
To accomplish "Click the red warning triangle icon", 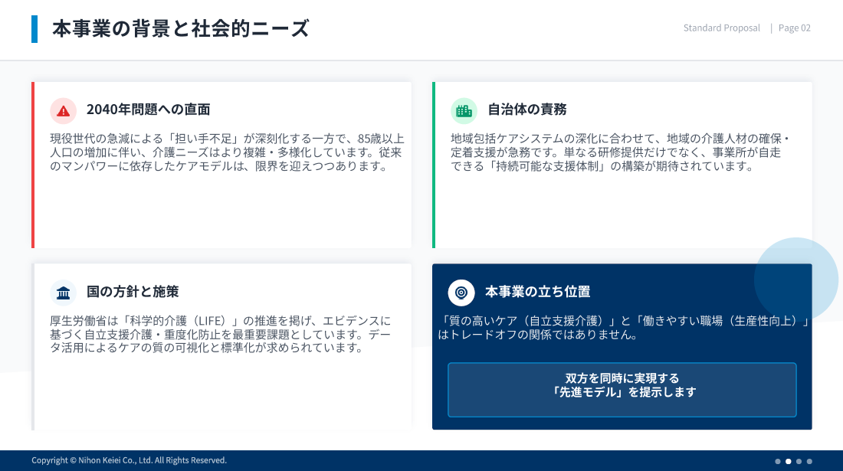I will (x=63, y=111).
